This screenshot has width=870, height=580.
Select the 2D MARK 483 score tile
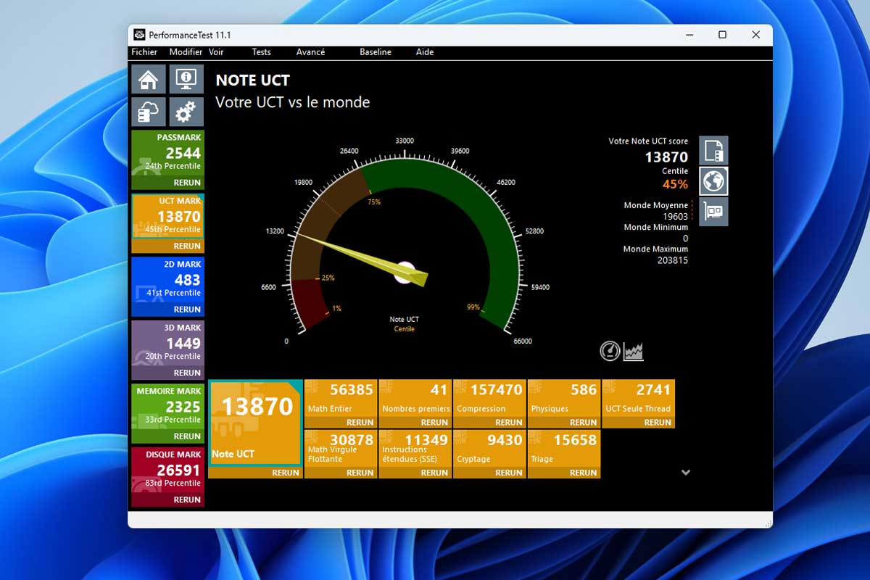pyautogui.click(x=168, y=280)
